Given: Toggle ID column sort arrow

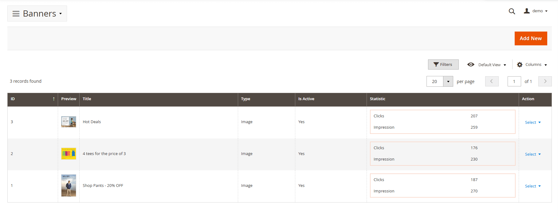Looking at the screenshot, I should [54, 99].
